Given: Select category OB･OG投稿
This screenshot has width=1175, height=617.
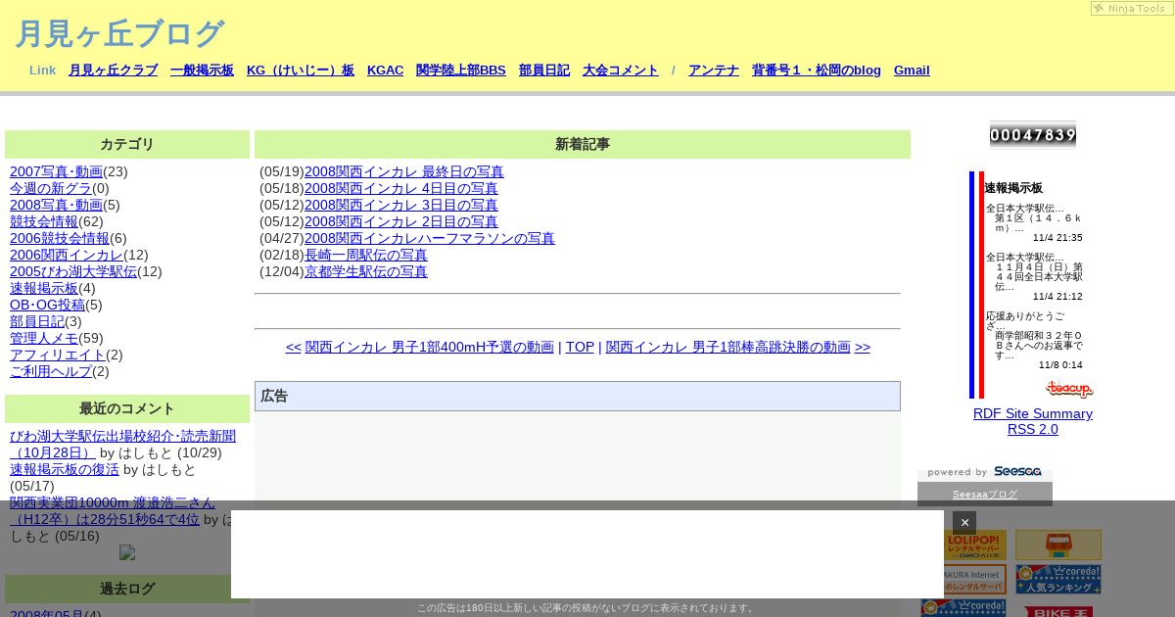Looking at the screenshot, I should [47, 305].
